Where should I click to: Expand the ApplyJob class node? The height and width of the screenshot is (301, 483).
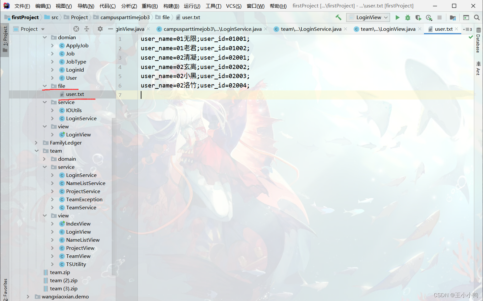(x=52, y=46)
